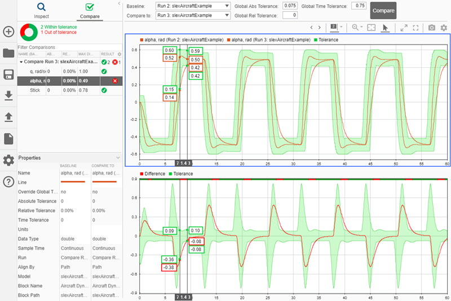Viewport: 451px width, 301px height.
Task: Click the Baseline line color swatch in Properties
Action: [72, 182]
